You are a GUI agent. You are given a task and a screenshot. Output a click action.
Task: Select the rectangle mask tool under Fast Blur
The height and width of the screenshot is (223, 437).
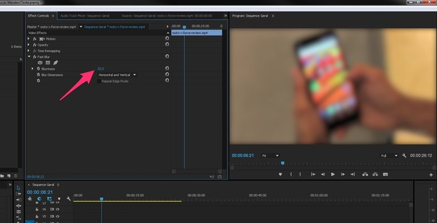[48, 63]
